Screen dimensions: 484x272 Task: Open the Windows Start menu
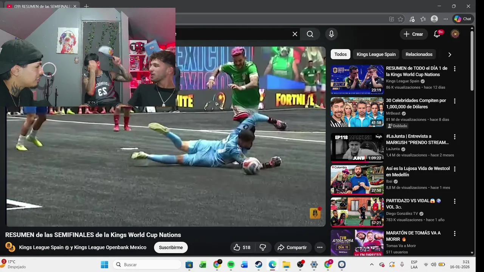point(104,264)
